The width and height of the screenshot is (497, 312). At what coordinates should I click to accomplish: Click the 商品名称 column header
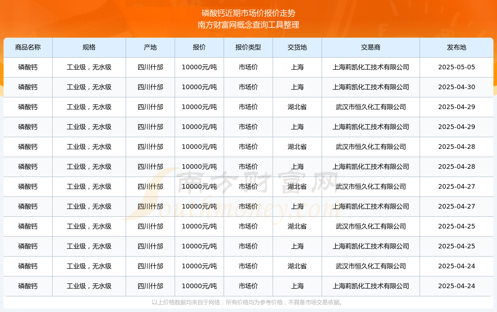[28, 47]
